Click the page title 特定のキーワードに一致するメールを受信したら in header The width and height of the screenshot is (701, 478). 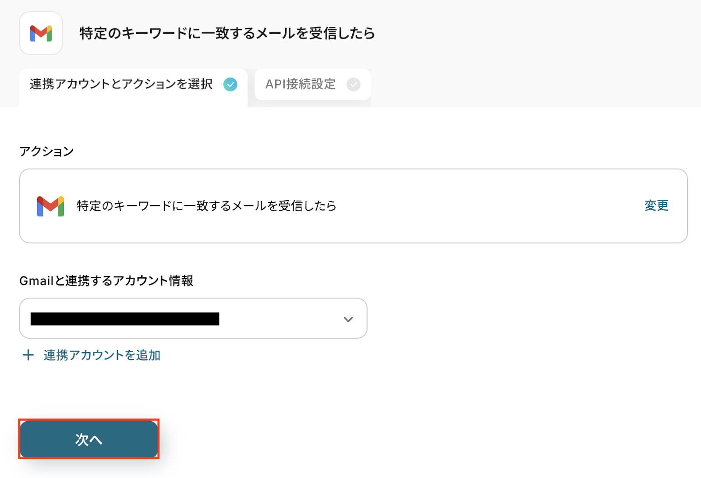point(227,33)
